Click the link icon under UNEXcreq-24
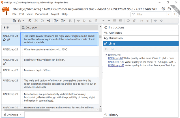180x118 pixels. point(8,40)
